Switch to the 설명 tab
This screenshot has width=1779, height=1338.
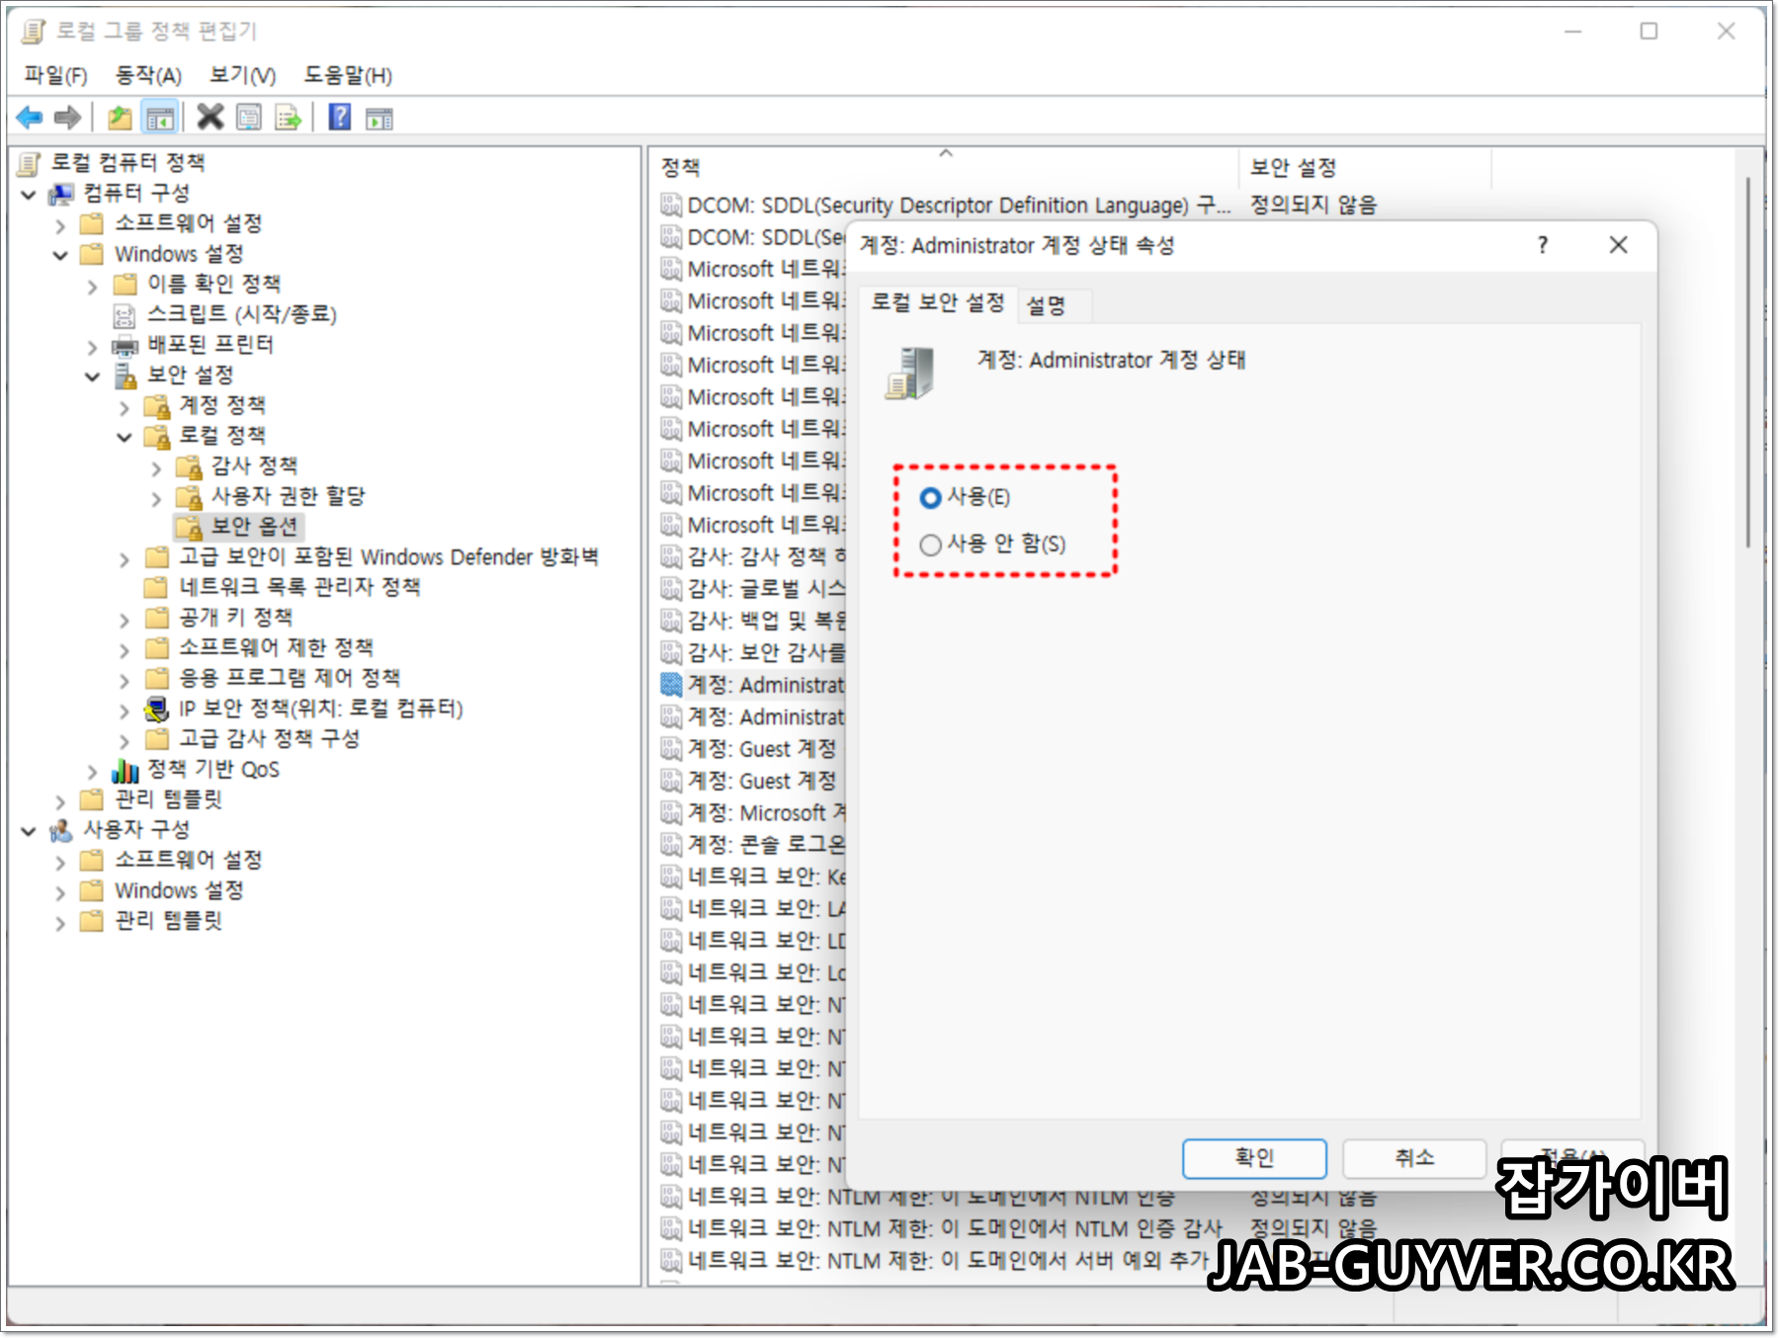tap(1046, 305)
